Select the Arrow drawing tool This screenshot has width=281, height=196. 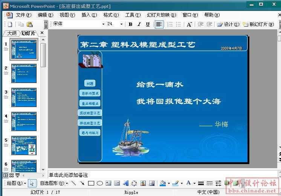[x=82, y=183]
